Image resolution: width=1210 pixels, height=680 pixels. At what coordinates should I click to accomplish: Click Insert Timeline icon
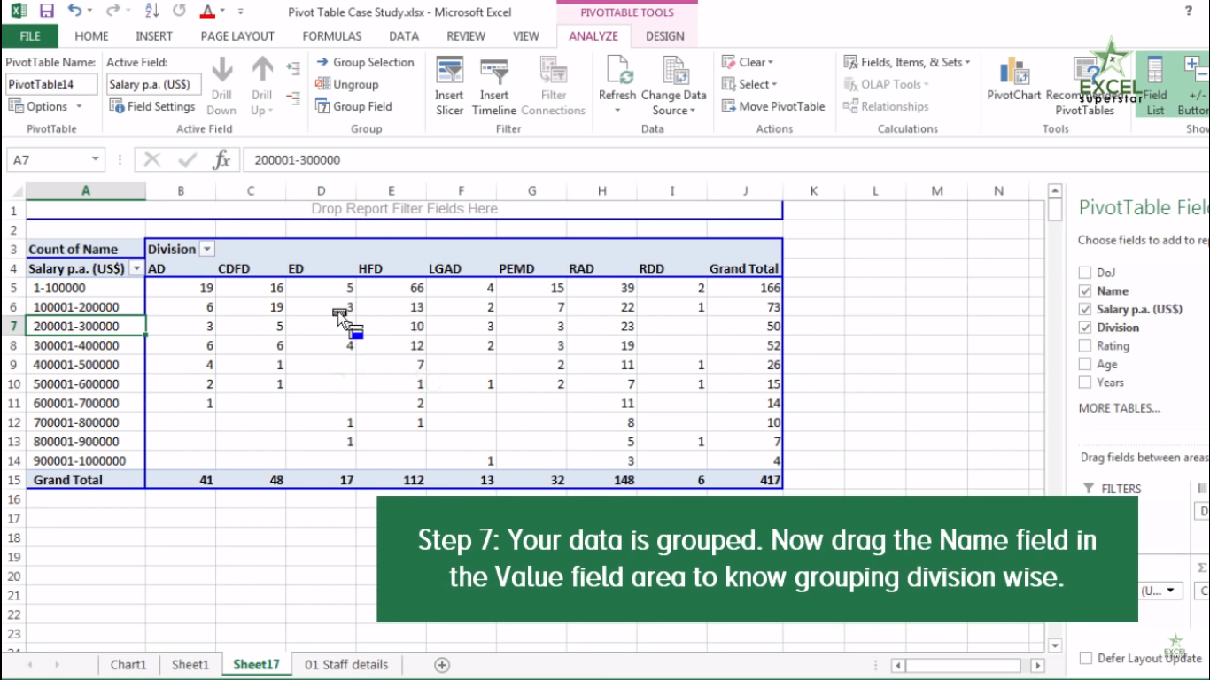tap(493, 71)
